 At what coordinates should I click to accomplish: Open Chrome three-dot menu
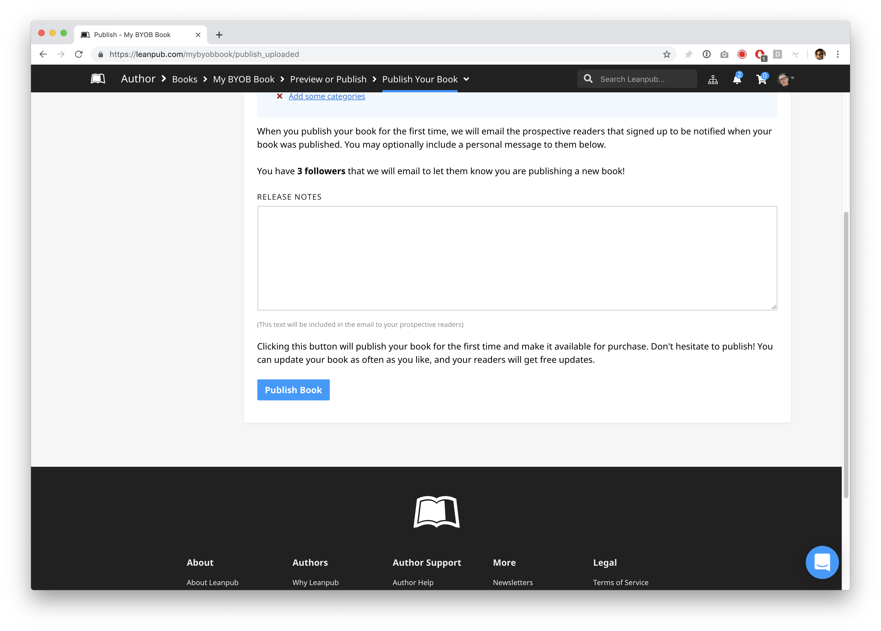(x=838, y=54)
